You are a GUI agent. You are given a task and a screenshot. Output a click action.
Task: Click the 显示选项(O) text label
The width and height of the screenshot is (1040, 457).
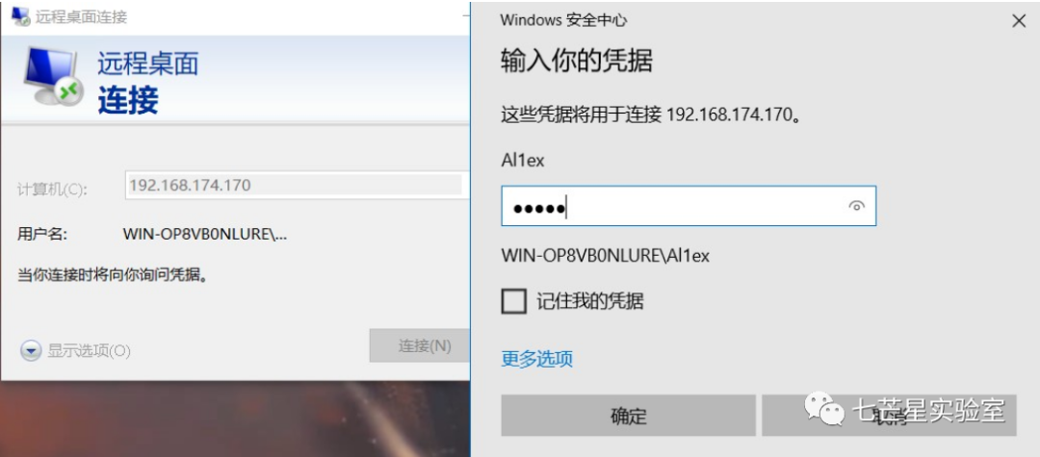coord(89,351)
